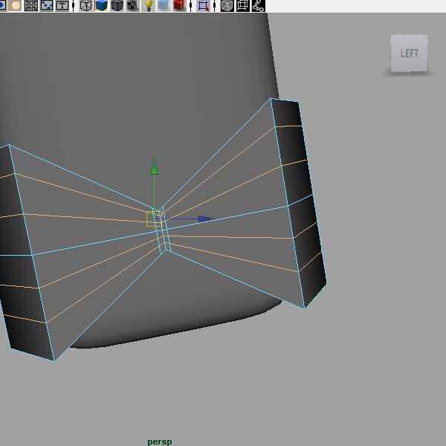446x446 pixels.
Task: Toggle Textured checker display icon
Action: 132,5
